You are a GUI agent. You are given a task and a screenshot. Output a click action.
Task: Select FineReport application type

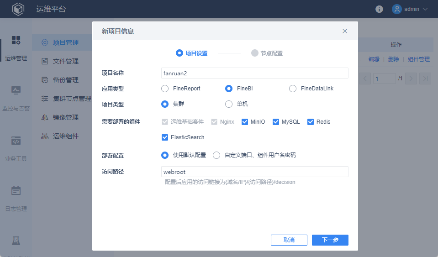[x=165, y=89]
